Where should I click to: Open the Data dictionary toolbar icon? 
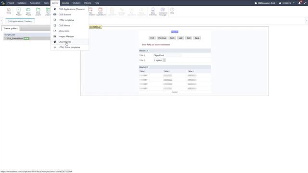click(x=153, y=12)
